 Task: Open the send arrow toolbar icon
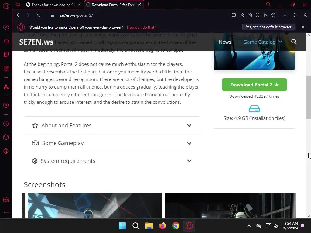tap(265, 15)
